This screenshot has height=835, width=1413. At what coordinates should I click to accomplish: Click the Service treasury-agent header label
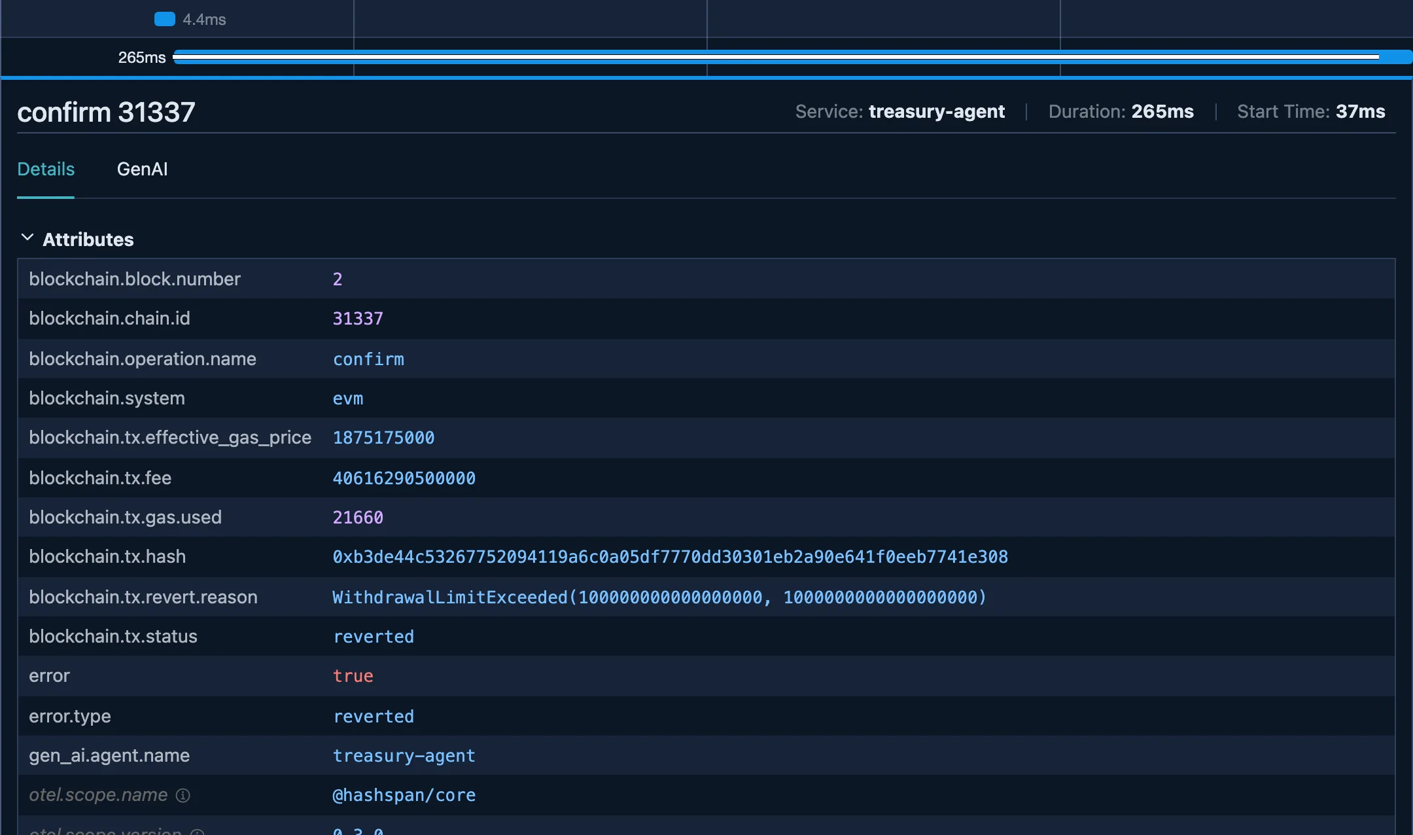click(x=899, y=112)
